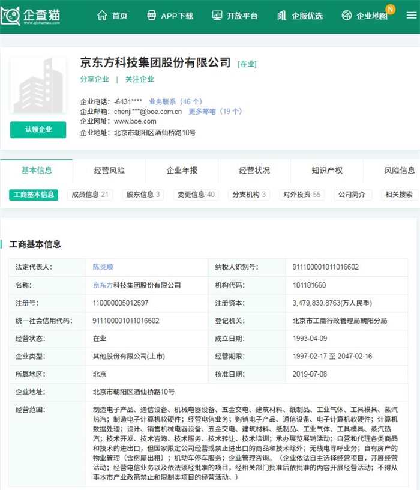Click the 关注企业 link
Viewport: 420px width, 490px height.
140,79
